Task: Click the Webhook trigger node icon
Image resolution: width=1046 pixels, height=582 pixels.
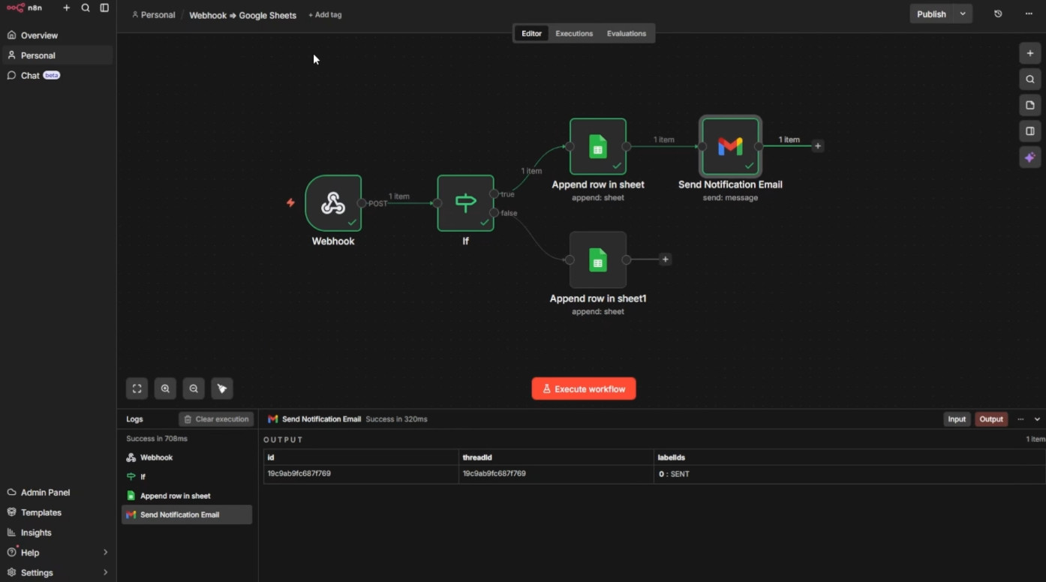Action: click(333, 203)
